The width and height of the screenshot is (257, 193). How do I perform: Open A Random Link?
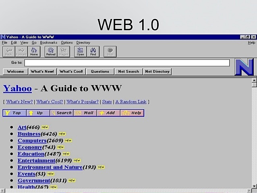131,102
